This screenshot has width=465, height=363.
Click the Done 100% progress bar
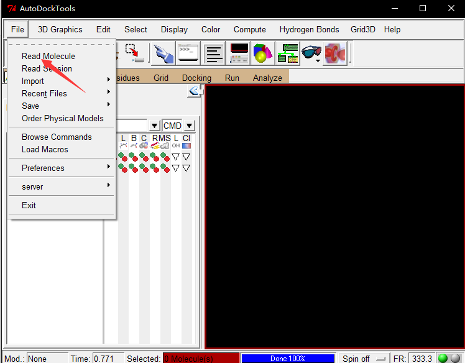coord(288,358)
